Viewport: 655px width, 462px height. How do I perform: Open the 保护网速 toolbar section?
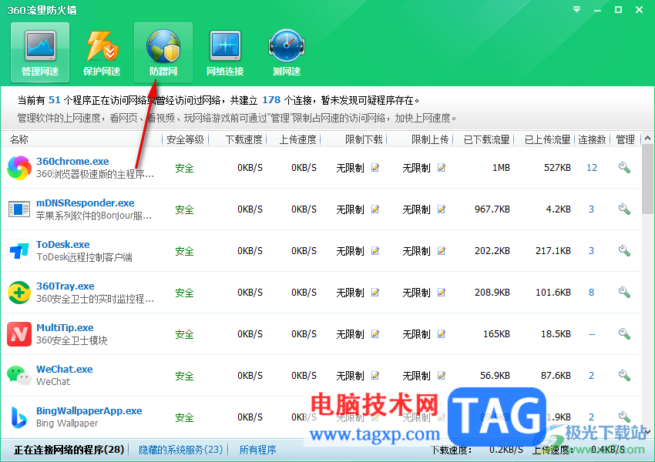pyautogui.click(x=102, y=52)
